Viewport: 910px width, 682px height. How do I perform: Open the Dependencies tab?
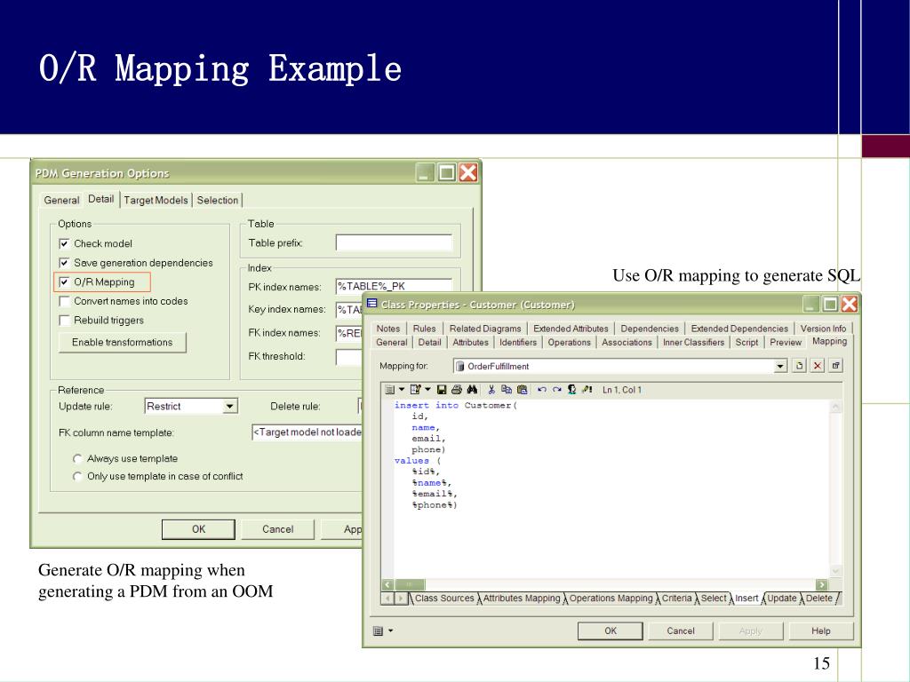coord(650,329)
